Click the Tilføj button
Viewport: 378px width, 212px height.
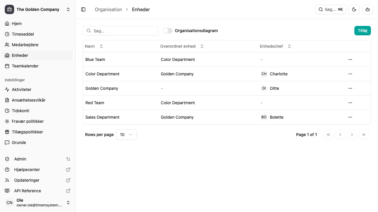(363, 31)
